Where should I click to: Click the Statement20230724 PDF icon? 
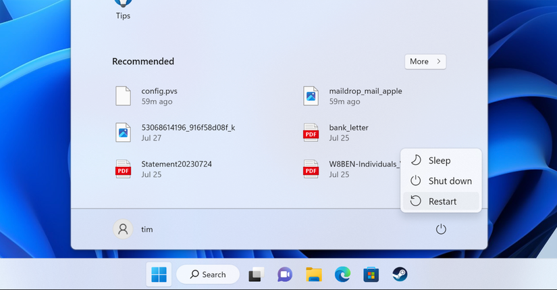[x=124, y=169]
